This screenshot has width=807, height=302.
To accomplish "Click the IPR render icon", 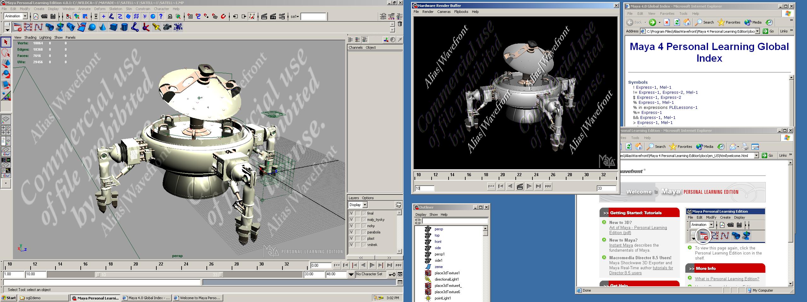I will tap(273, 16).
